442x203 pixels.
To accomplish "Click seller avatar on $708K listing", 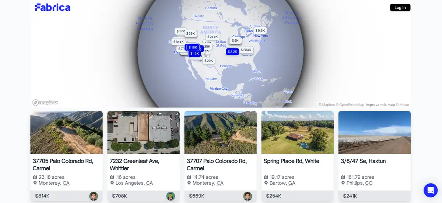I will coord(171,196).
